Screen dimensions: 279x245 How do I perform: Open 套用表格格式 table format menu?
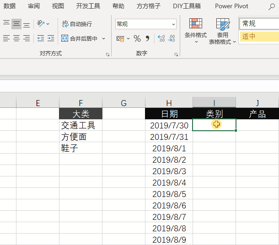(x=222, y=31)
